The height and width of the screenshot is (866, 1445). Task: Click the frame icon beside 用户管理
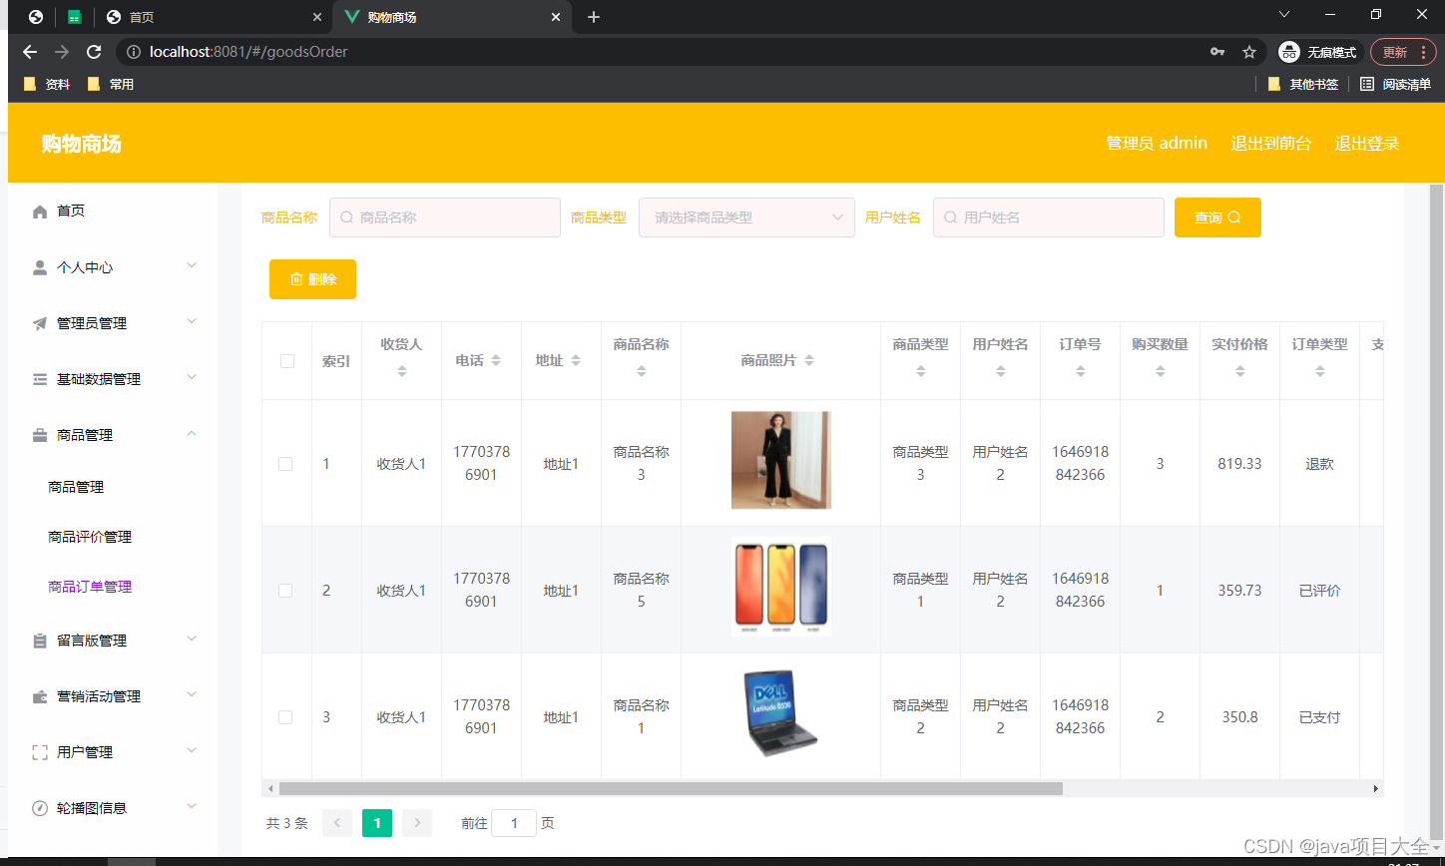40,752
